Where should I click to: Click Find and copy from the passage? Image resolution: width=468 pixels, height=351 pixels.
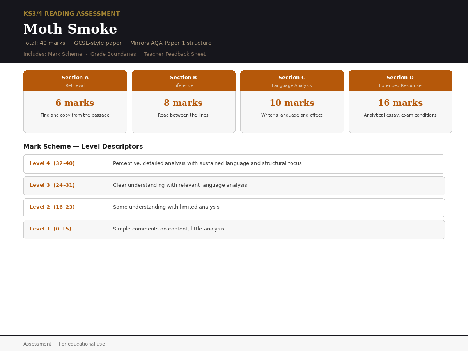(75, 115)
